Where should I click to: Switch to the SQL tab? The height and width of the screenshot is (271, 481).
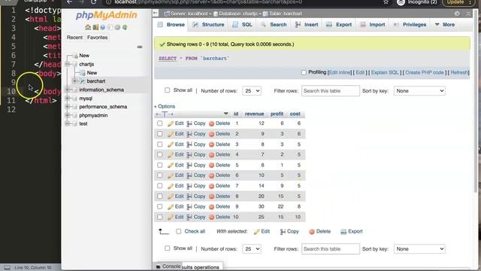242,25
